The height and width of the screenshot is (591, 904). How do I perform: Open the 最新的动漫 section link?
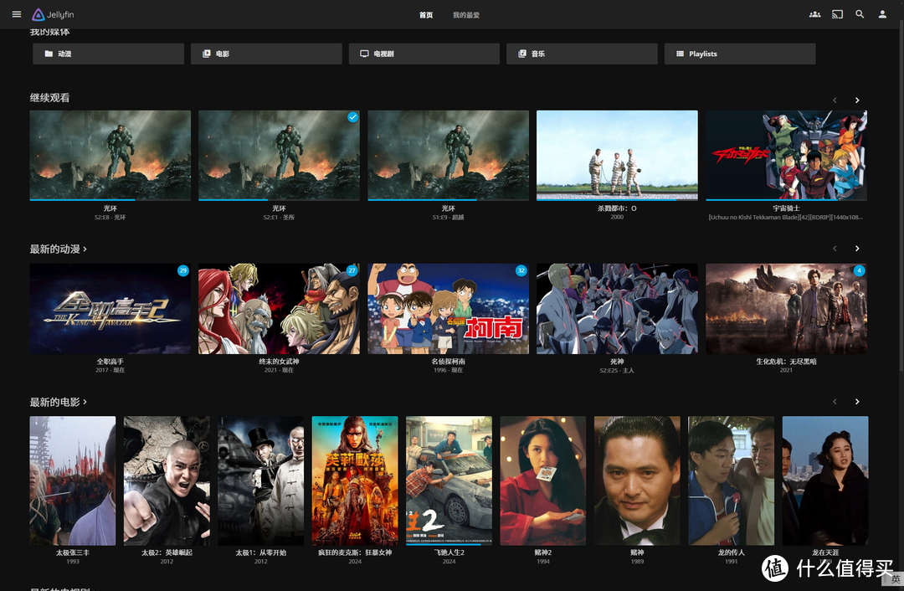click(59, 249)
